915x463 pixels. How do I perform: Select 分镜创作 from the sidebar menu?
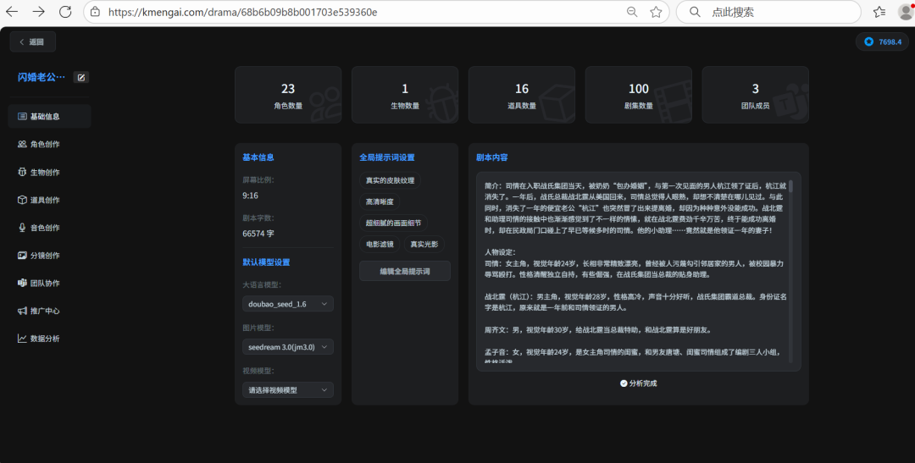[45, 255]
